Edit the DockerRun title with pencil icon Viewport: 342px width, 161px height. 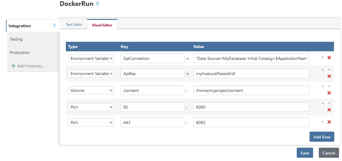click(x=98, y=4)
